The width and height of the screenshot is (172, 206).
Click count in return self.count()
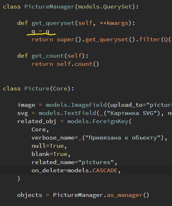(83, 64)
